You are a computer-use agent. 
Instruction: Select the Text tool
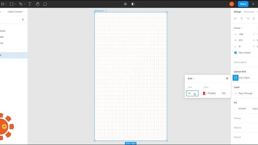(29, 4)
